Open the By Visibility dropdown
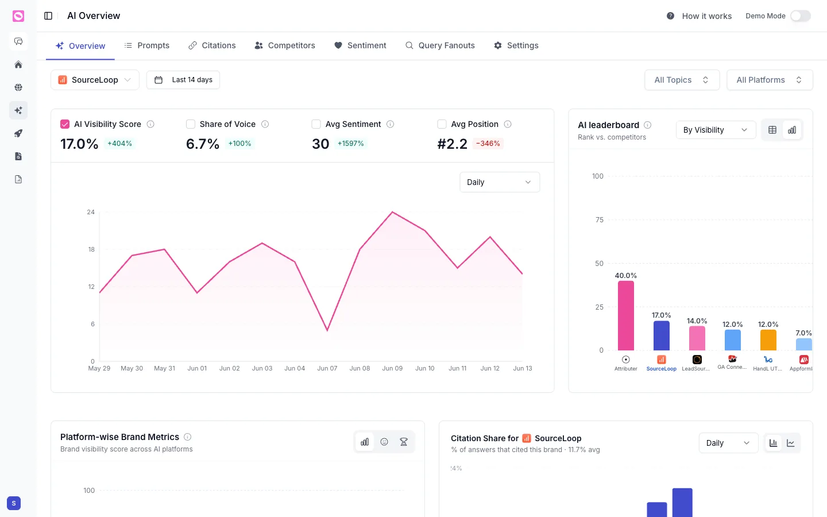The height and width of the screenshot is (517, 827). coord(716,130)
